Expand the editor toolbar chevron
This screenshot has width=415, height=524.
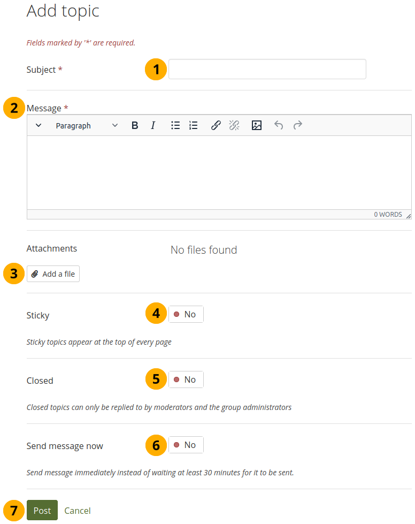pyautogui.click(x=39, y=126)
